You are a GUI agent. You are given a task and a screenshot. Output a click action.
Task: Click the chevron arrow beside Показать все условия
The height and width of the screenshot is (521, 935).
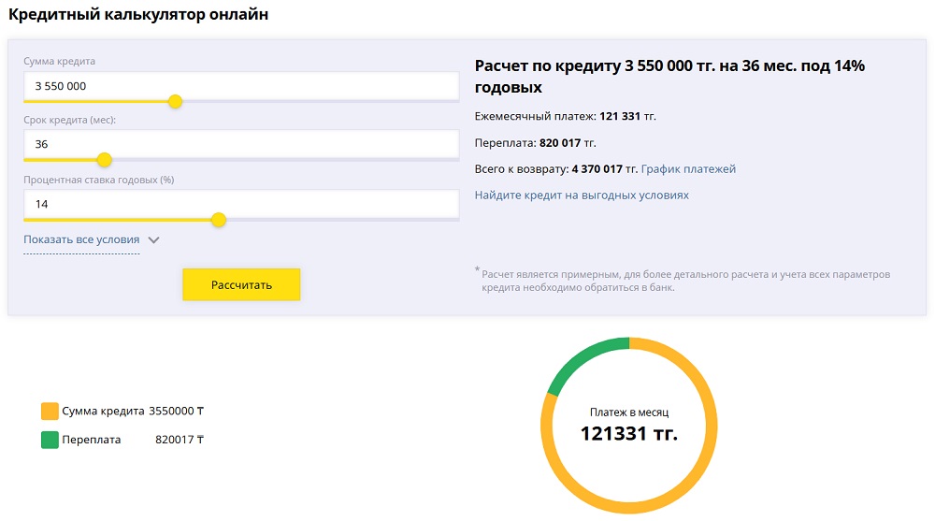(154, 239)
